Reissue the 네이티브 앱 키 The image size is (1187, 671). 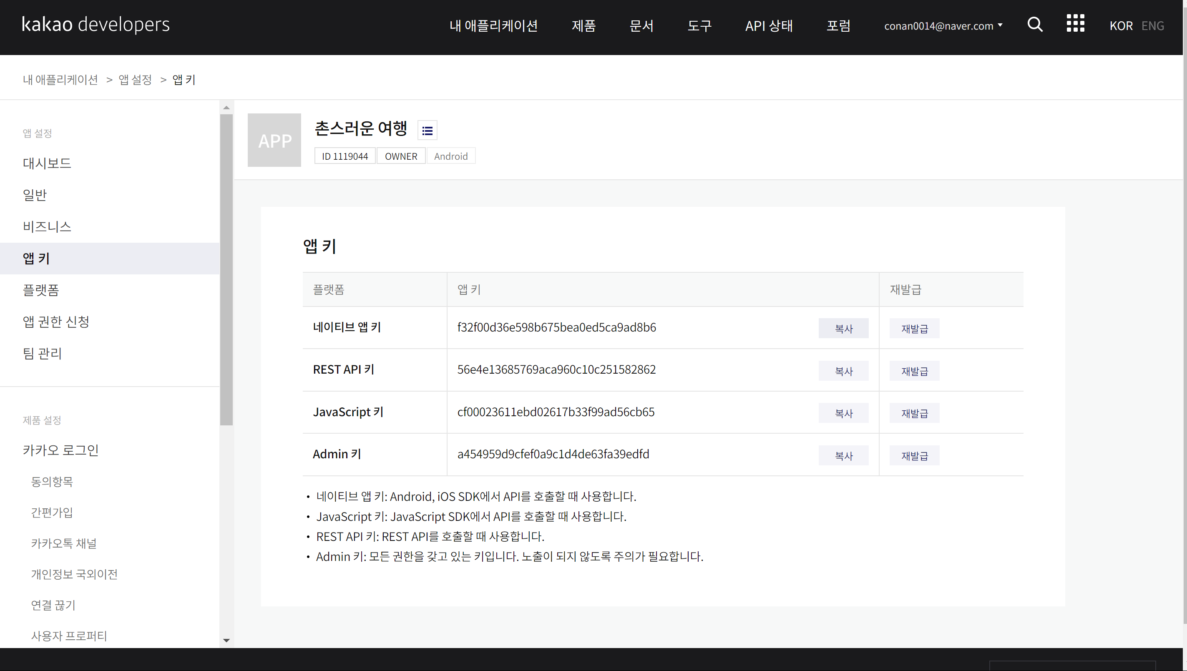pos(914,329)
